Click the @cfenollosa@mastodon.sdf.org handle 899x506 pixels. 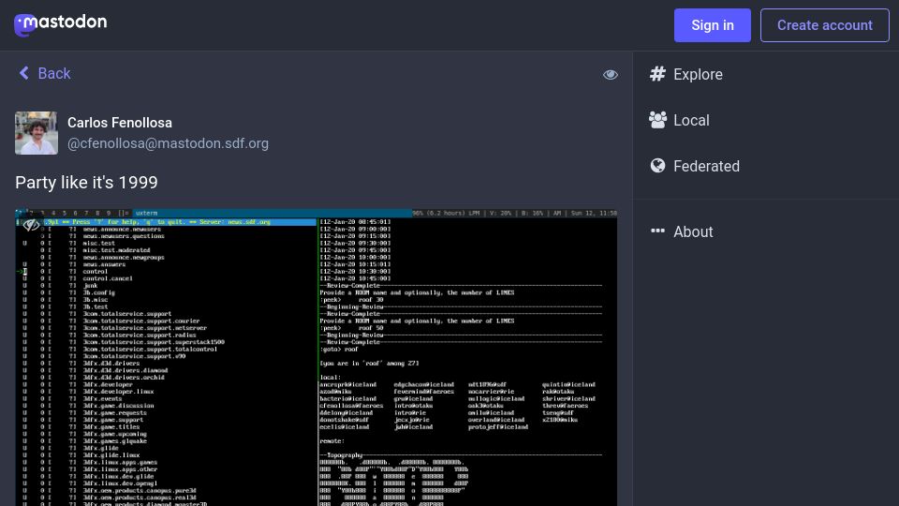168,143
